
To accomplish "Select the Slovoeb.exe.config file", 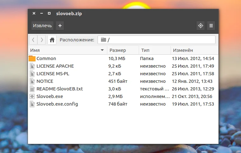I will click(57, 104).
